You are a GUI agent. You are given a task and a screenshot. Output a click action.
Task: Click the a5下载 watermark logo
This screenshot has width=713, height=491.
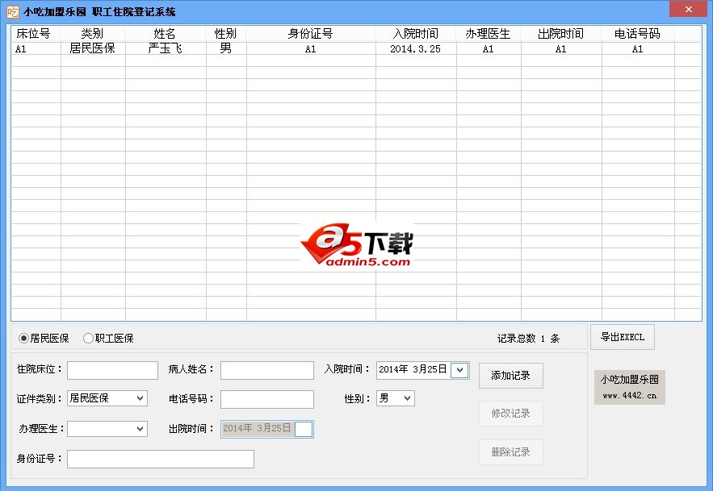(357, 243)
